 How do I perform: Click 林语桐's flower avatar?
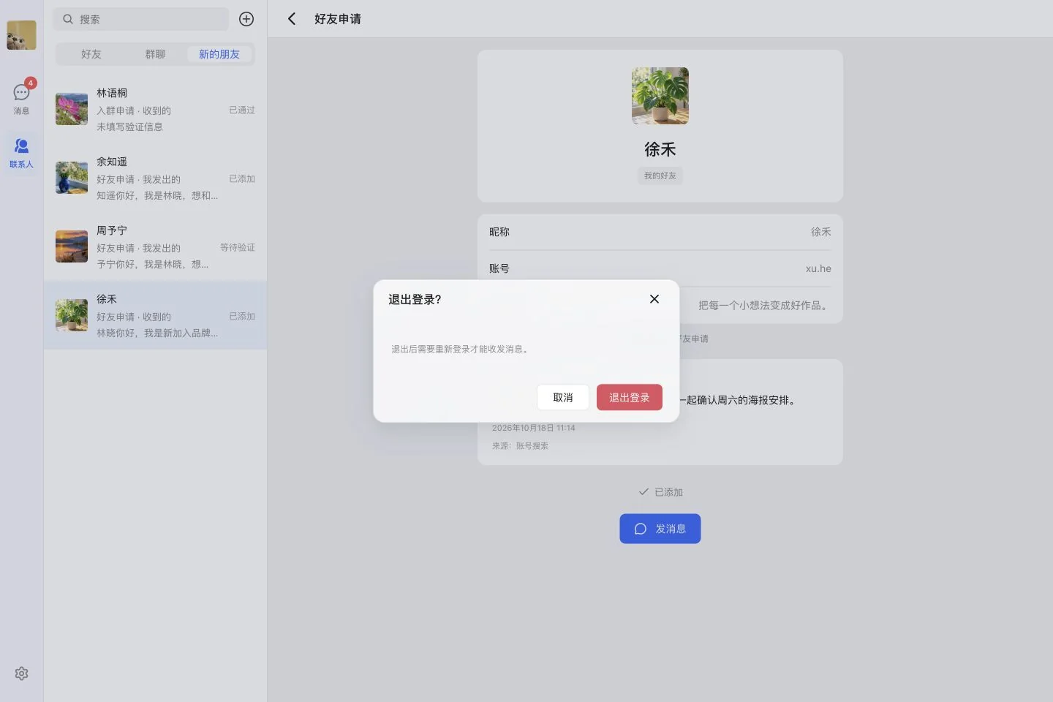coord(72,109)
